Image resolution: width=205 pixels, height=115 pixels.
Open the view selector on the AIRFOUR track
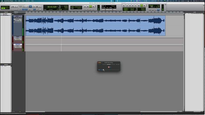point(18,46)
